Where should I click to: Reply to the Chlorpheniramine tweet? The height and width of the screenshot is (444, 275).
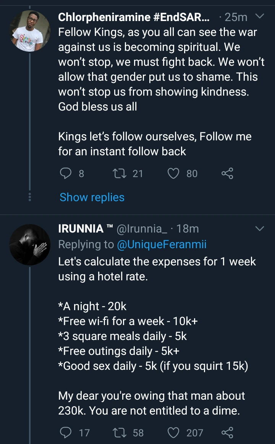(66, 174)
